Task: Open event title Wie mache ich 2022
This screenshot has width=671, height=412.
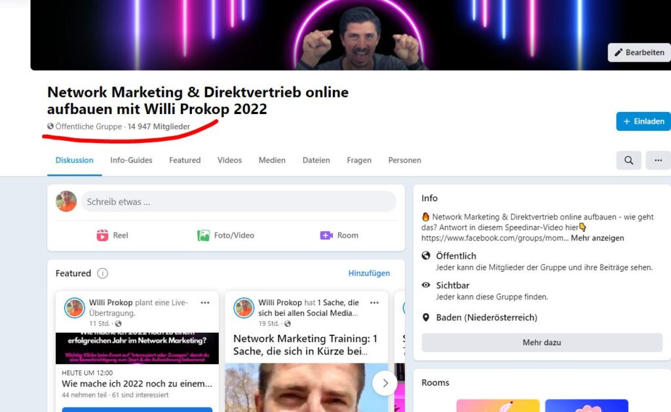Action: pyautogui.click(x=137, y=384)
